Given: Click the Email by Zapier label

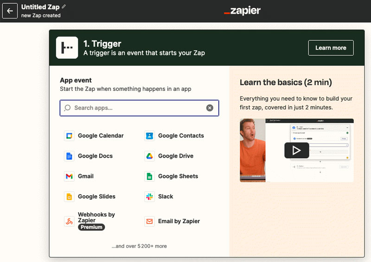Looking at the screenshot, I should [179, 221].
